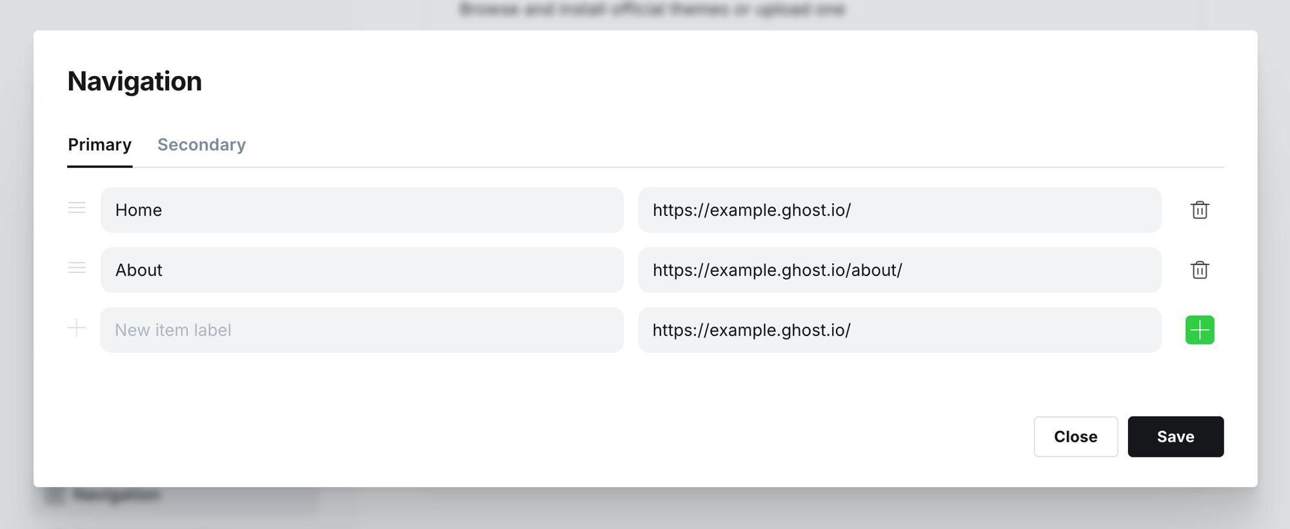Grab the About row drag handle

coord(77,268)
